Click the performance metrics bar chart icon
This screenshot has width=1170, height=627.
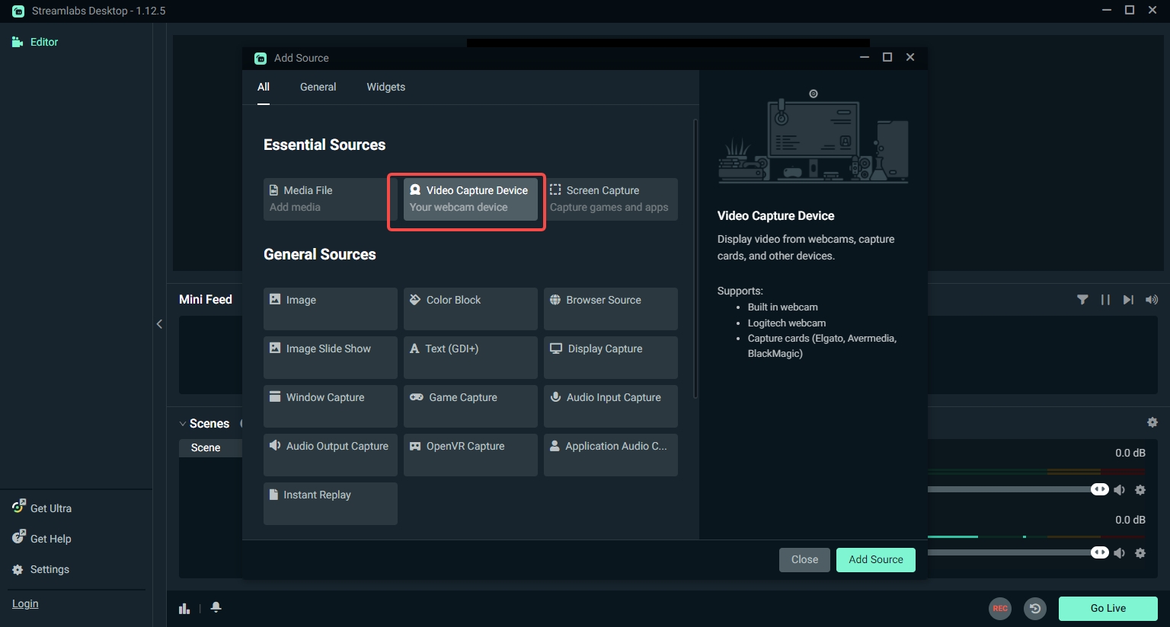point(184,608)
